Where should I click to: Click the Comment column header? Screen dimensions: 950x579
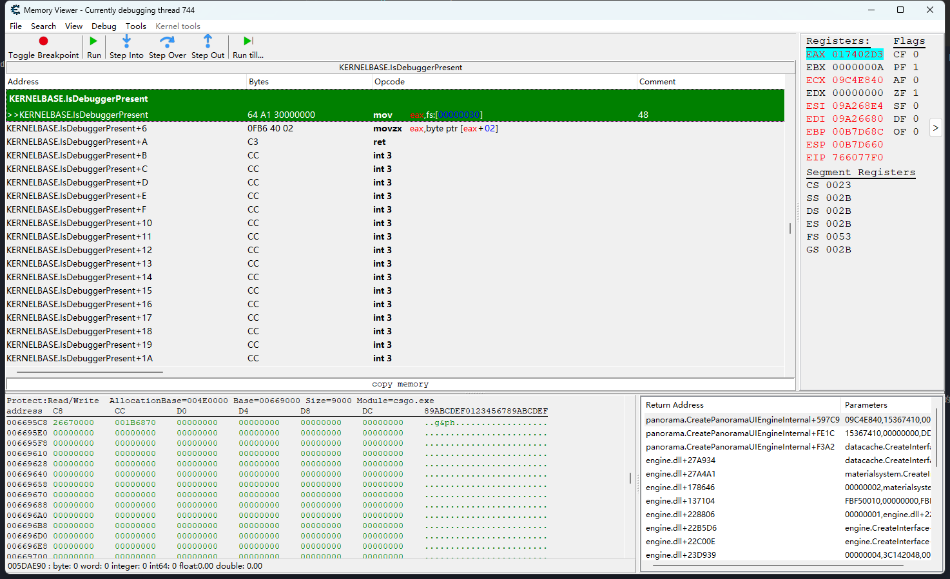point(657,82)
